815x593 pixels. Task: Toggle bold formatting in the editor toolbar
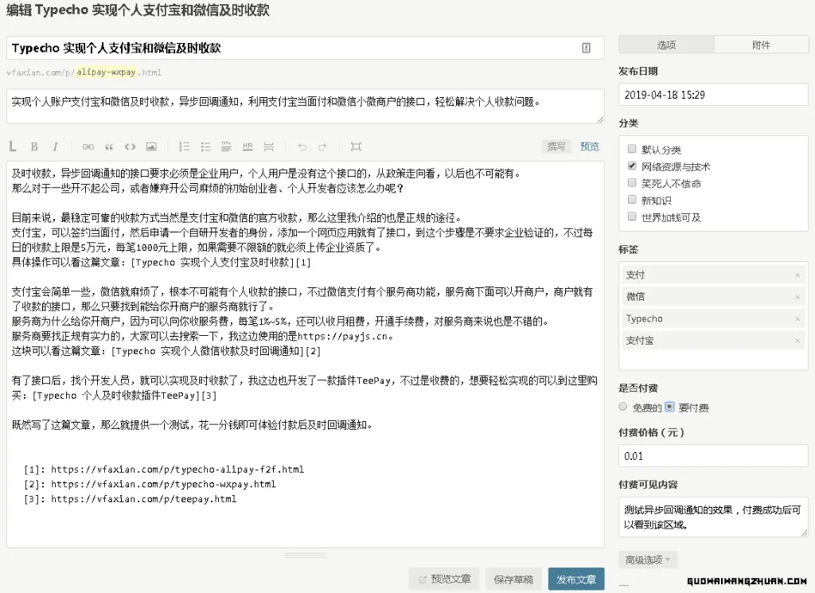pos(34,146)
